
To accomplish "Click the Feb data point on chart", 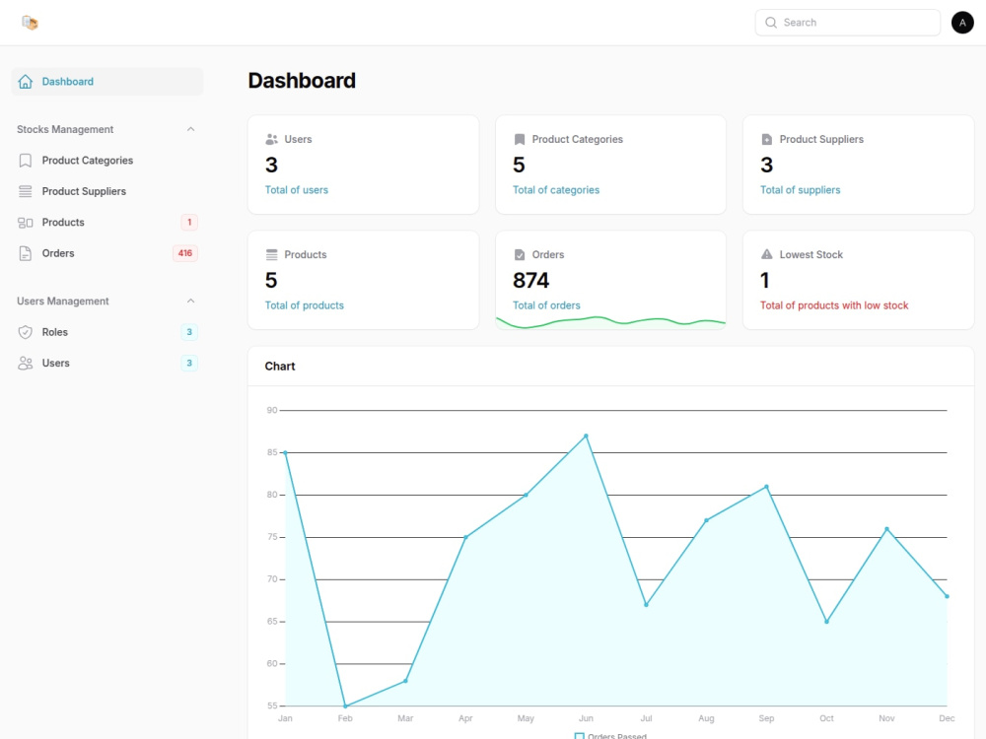I will click(x=345, y=705).
